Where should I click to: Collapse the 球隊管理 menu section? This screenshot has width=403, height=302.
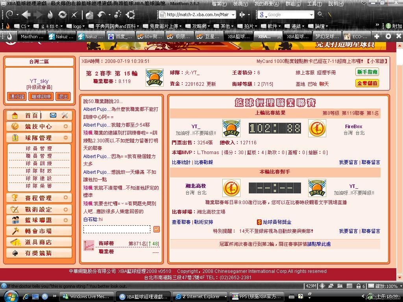65,138
